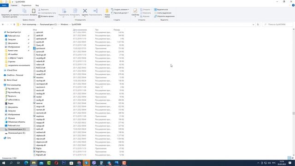This screenshot has width=295, height=166.
Task: Sort by the Имя (Name) column header
Action: click(x=35, y=30)
